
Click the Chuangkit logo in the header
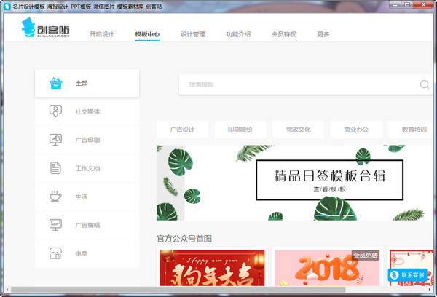pos(45,28)
